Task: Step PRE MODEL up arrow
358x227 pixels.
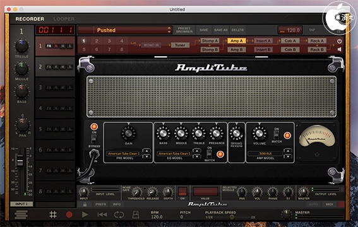Action: 146,151
